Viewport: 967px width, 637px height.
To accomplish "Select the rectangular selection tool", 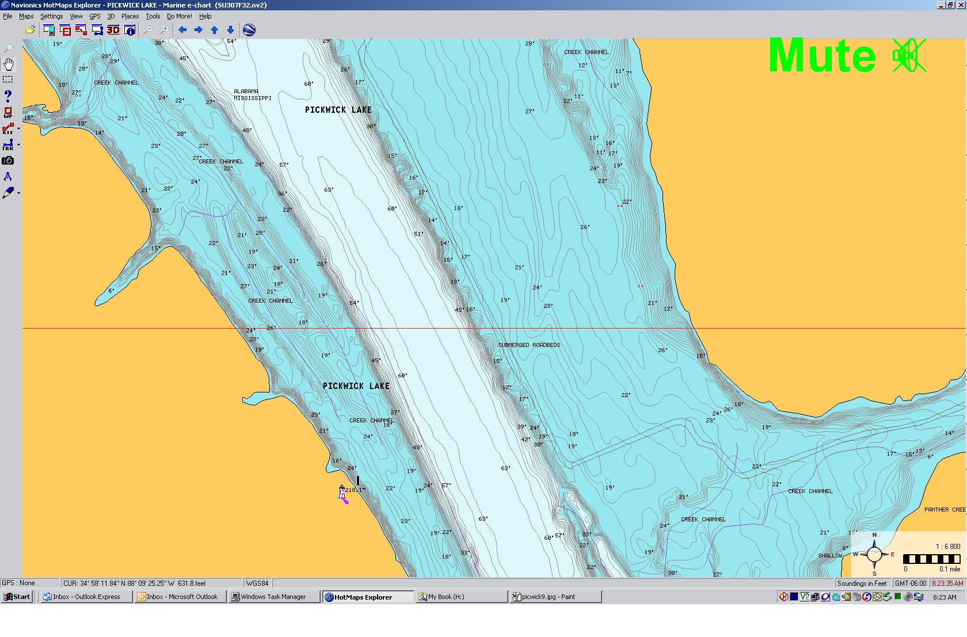I will [8, 79].
